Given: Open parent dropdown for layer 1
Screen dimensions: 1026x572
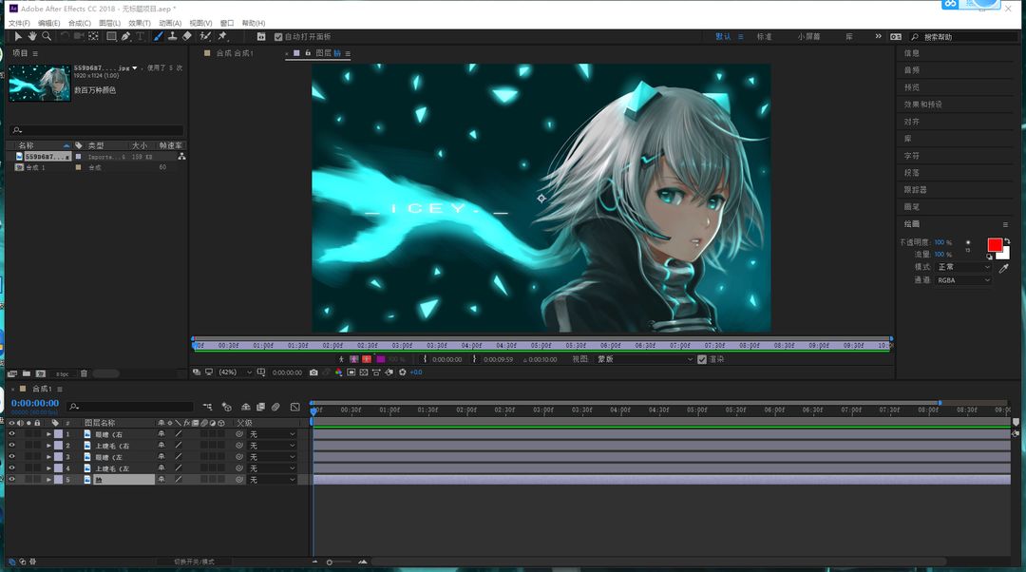Looking at the screenshot, I should point(273,434).
